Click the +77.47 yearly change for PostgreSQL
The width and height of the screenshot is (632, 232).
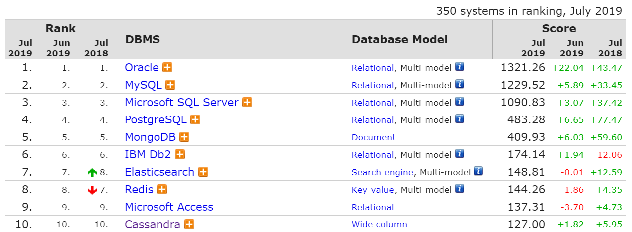[606, 120]
